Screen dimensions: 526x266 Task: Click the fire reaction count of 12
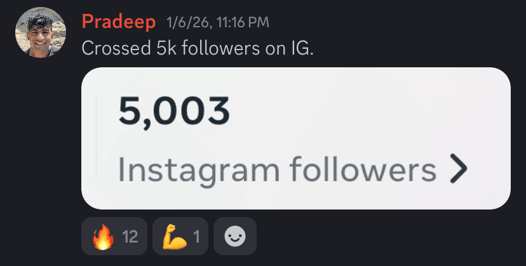point(130,237)
